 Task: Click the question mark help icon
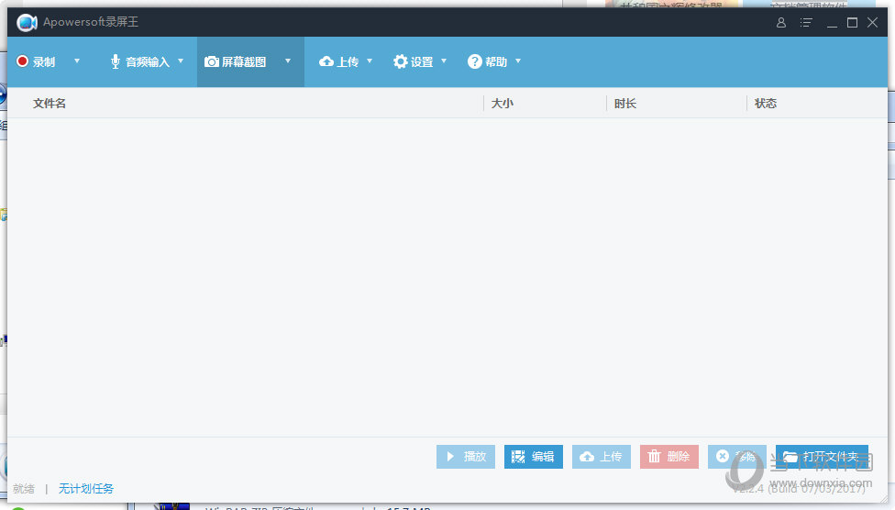pyautogui.click(x=475, y=61)
